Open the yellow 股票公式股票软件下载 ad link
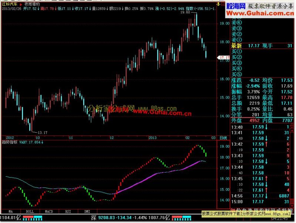Viewport: 296px width, 223px height. [x=246, y=214]
